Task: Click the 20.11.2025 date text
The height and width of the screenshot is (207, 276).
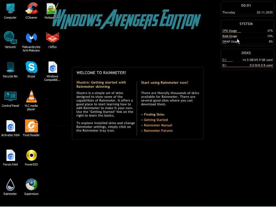Action: [265, 12]
